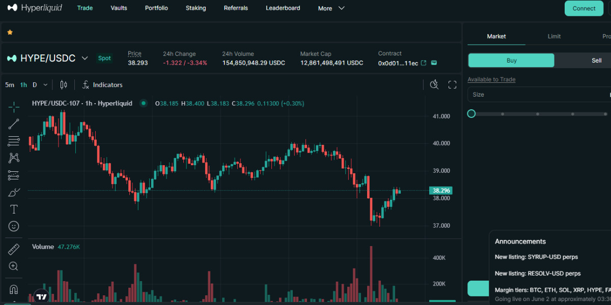The height and width of the screenshot is (305, 611).
Task: Switch order side to Sell
Action: (596, 60)
